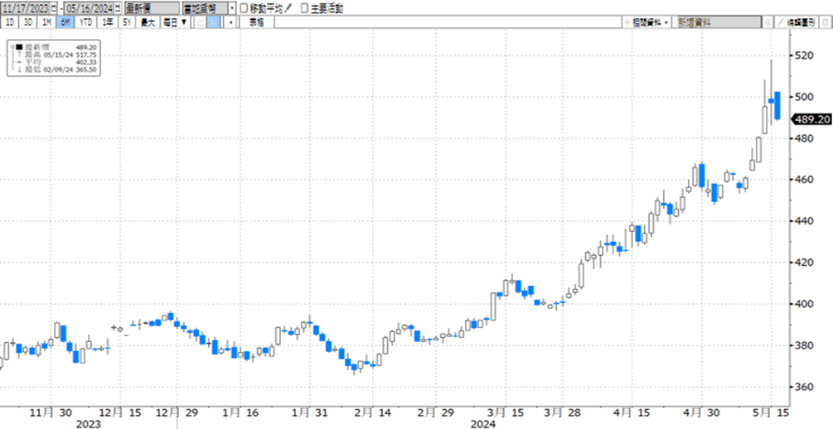
Task: Open the 每日 frequency dropdown
Action: [x=175, y=22]
